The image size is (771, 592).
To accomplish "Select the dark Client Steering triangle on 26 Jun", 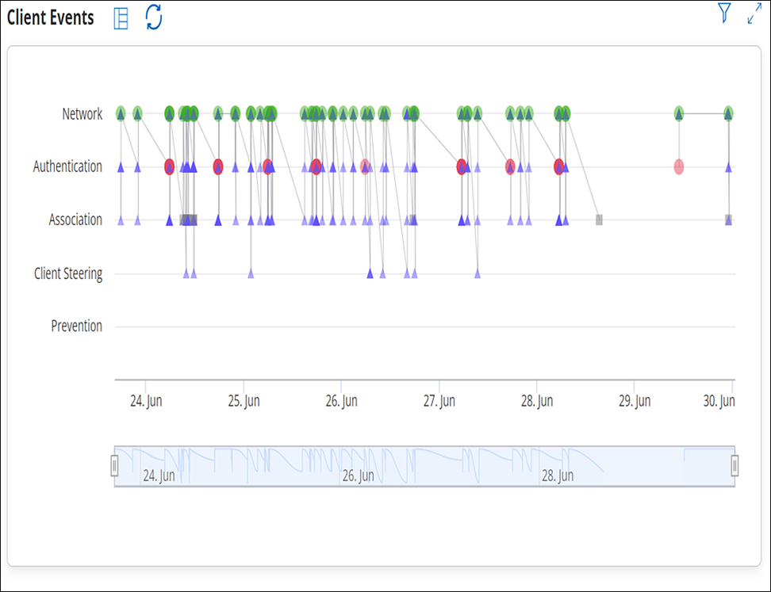I will [x=370, y=273].
